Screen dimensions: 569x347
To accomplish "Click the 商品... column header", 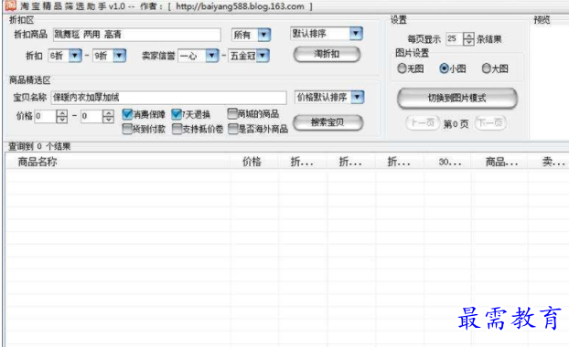I will (x=499, y=162).
